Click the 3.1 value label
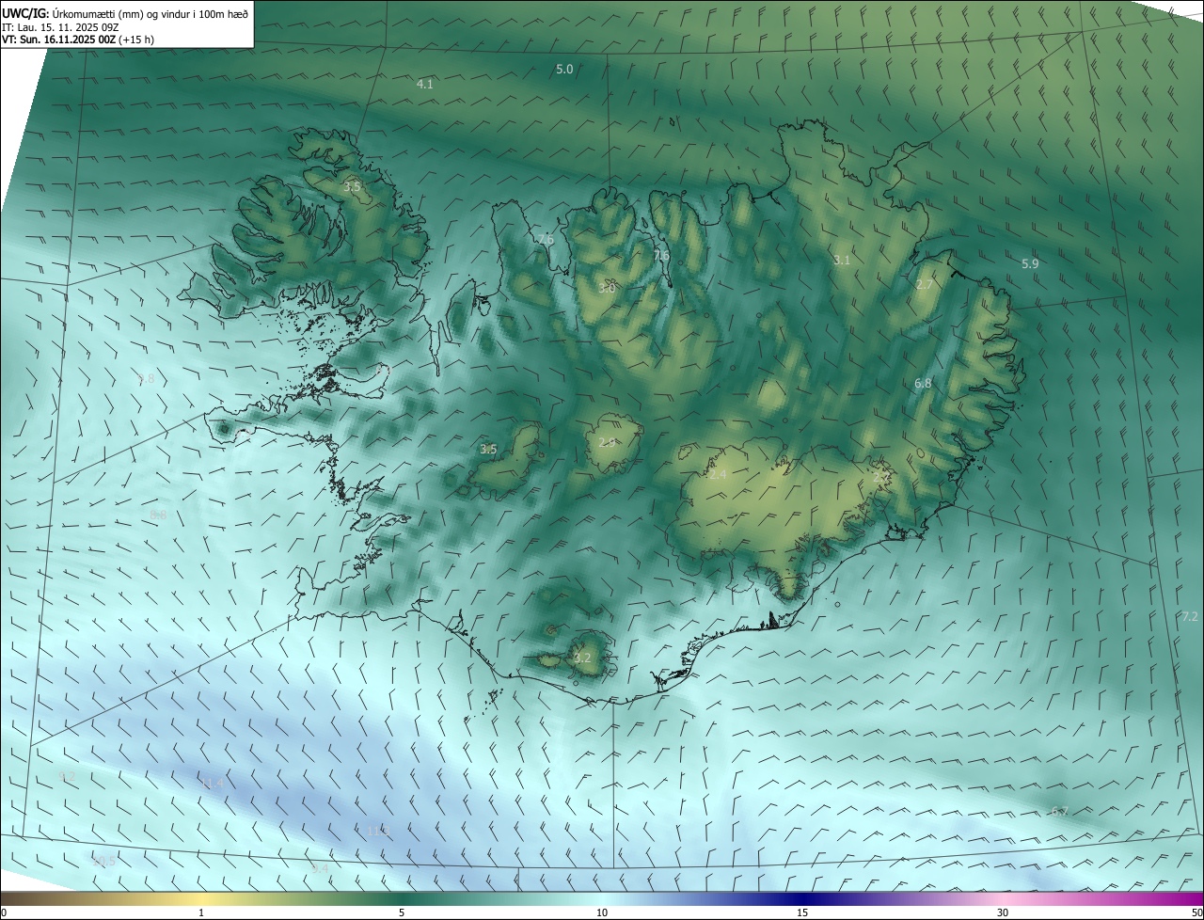 point(842,261)
